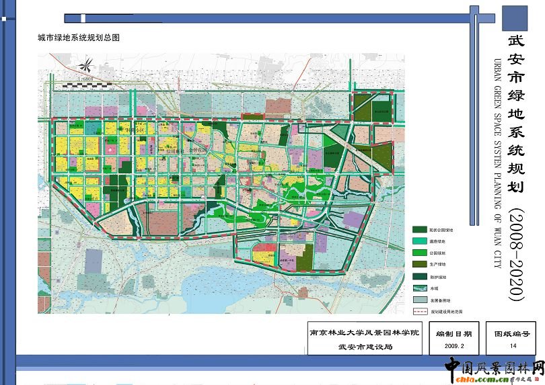Click the 编制日期 2009.2 date box
Viewport: 545px width, 385px height.
(453, 339)
